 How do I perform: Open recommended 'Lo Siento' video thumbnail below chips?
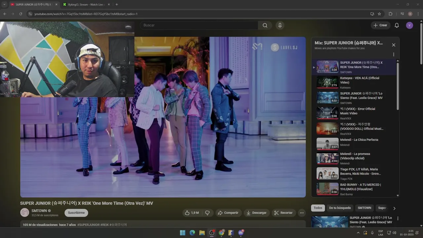[330, 221]
